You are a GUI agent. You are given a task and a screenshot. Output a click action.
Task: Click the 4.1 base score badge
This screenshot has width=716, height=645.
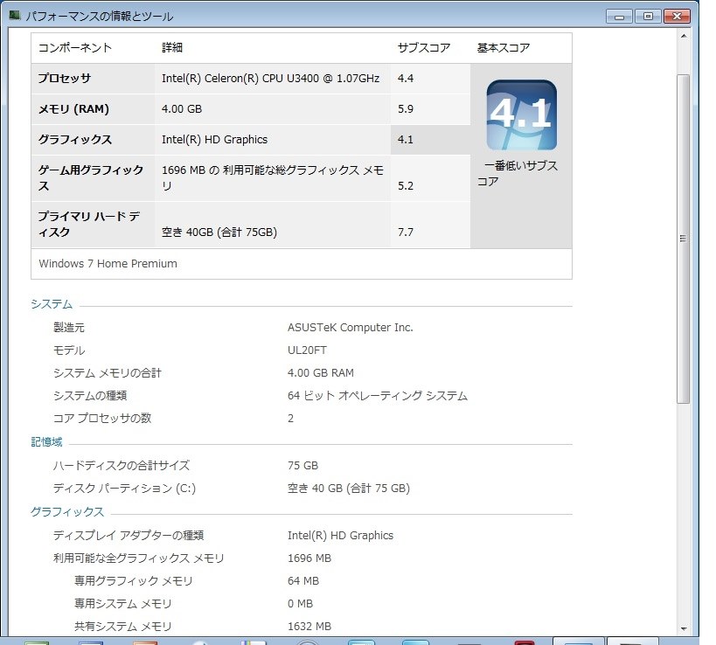(521, 115)
